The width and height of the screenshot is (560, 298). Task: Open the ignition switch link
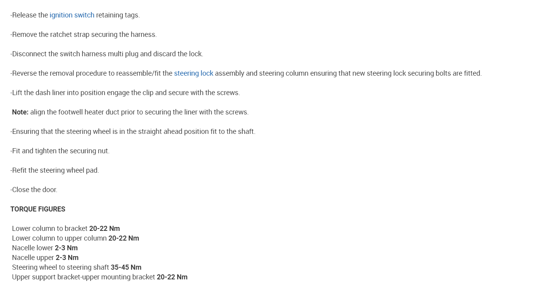tap(72, 15)
